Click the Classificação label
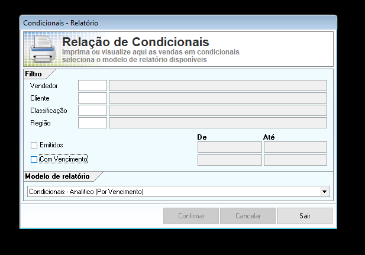365x255 pixels. (49, 111)
